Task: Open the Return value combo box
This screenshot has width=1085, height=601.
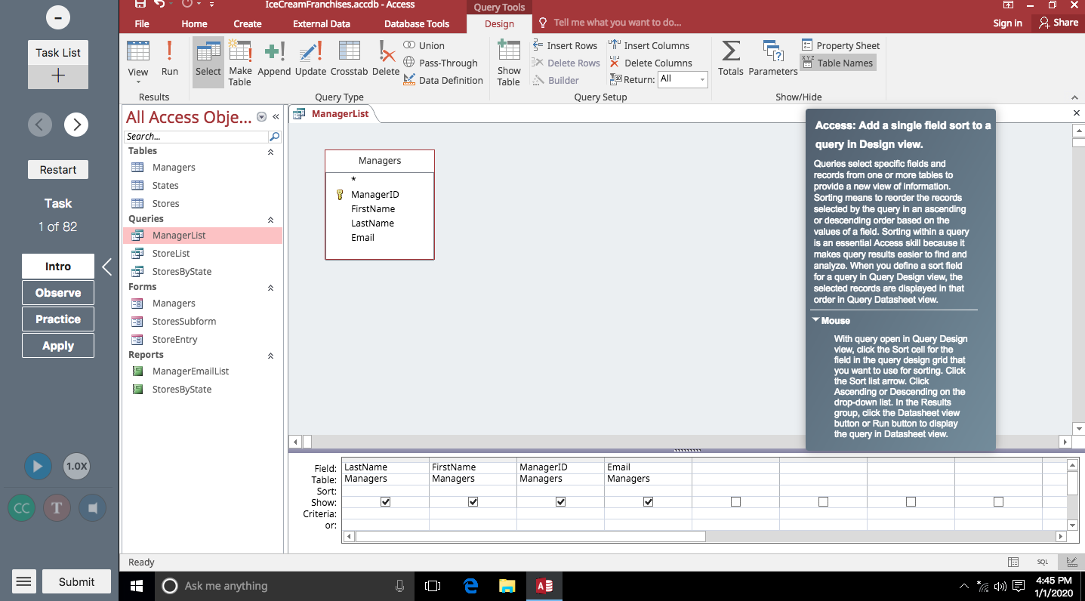Action: 683,79
